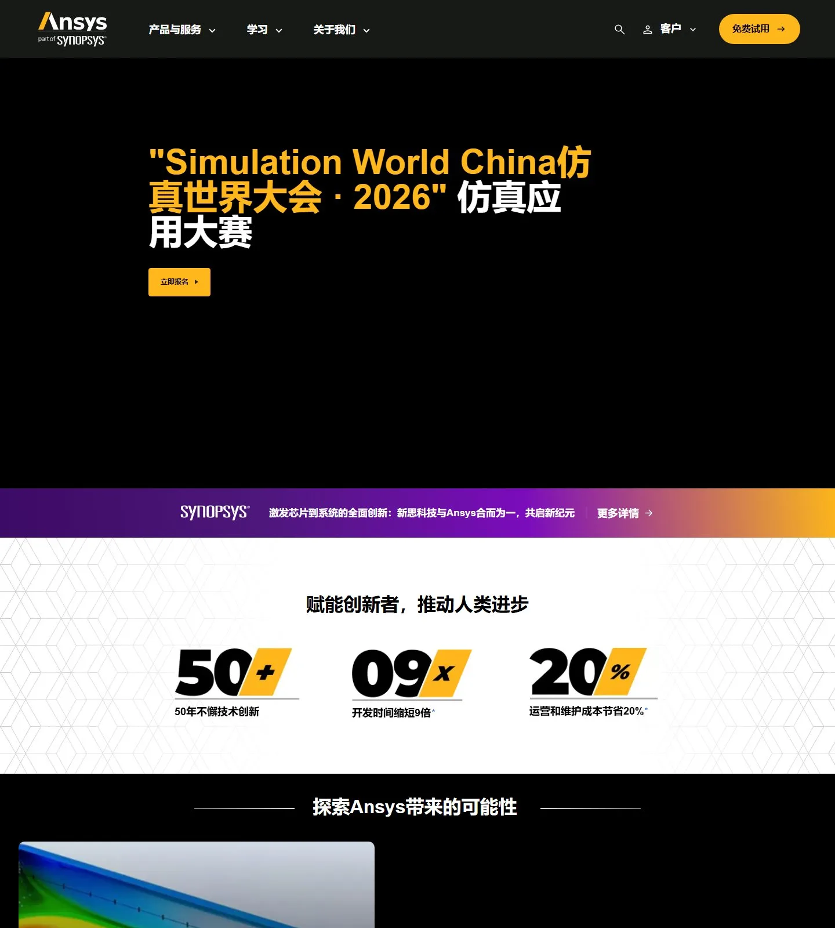Open the search magnifier icon
835x928 pixels.
tap(619, 30)
